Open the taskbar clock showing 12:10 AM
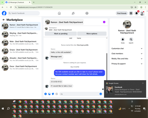The width and height of the screenshot is (148, 118). [x=138, y=109]
